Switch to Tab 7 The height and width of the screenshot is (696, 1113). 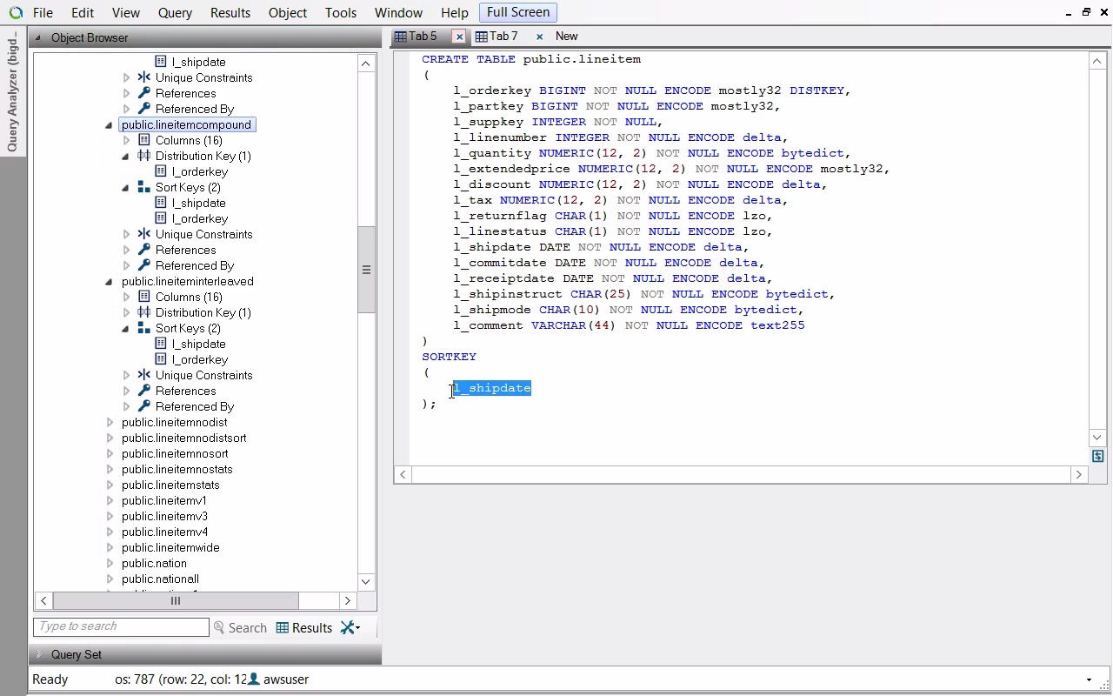(x=503, y=37)
